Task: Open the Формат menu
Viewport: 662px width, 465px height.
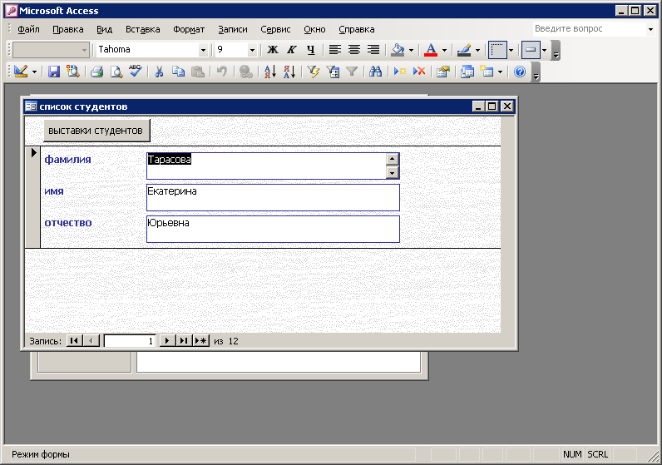Action: [x=189, y=29]
